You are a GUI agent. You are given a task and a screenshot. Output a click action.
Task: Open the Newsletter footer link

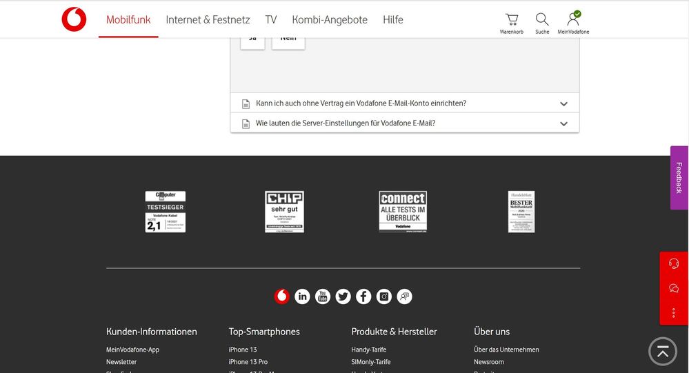pyautogui.click(x=121, y=362)
